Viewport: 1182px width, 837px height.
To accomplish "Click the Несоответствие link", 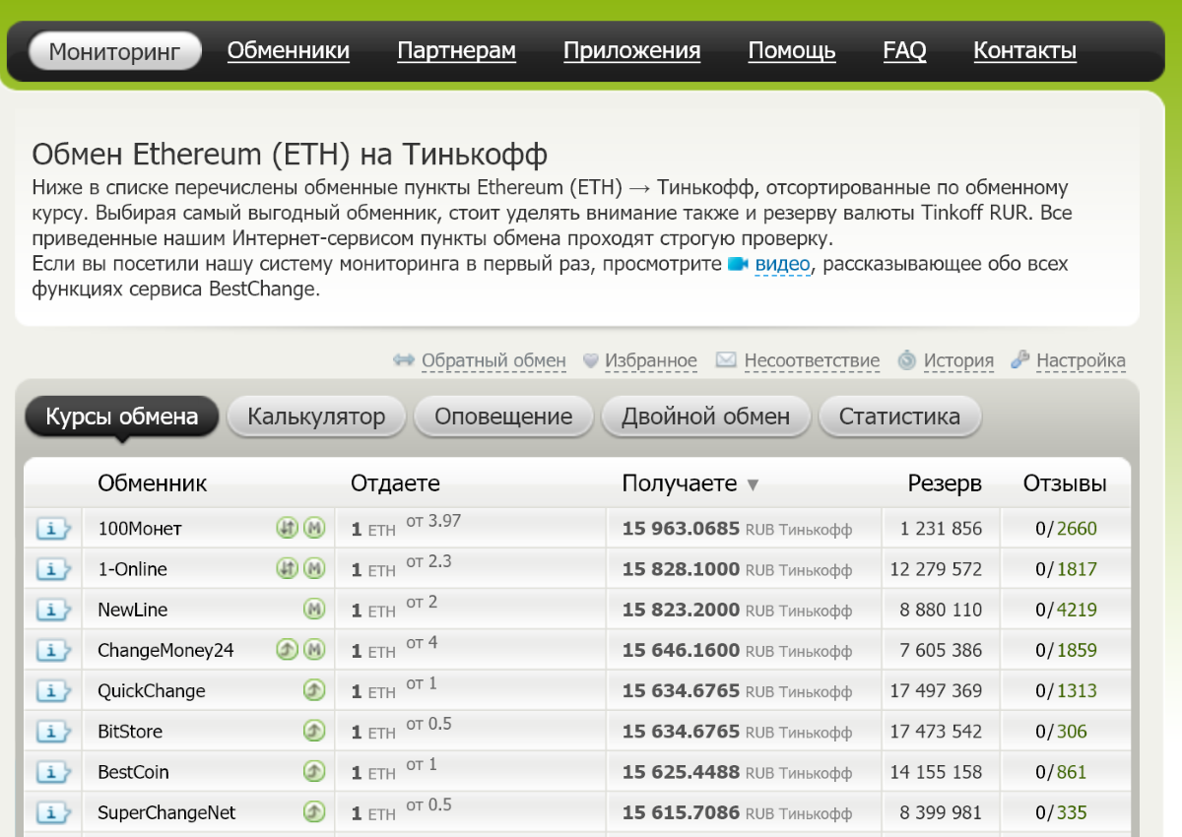I will coord(812,361).
